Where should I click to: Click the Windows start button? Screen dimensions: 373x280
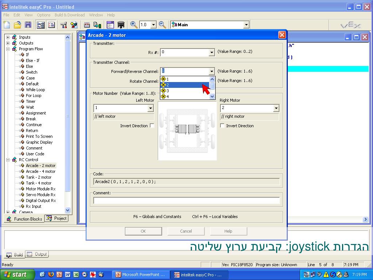click(x=17, y=275)
